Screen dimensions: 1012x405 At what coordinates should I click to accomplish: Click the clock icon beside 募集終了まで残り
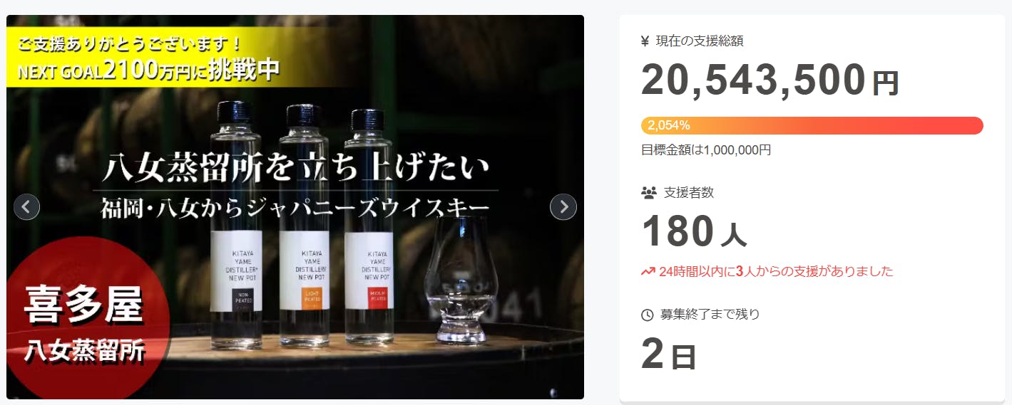tap(648, 315)
